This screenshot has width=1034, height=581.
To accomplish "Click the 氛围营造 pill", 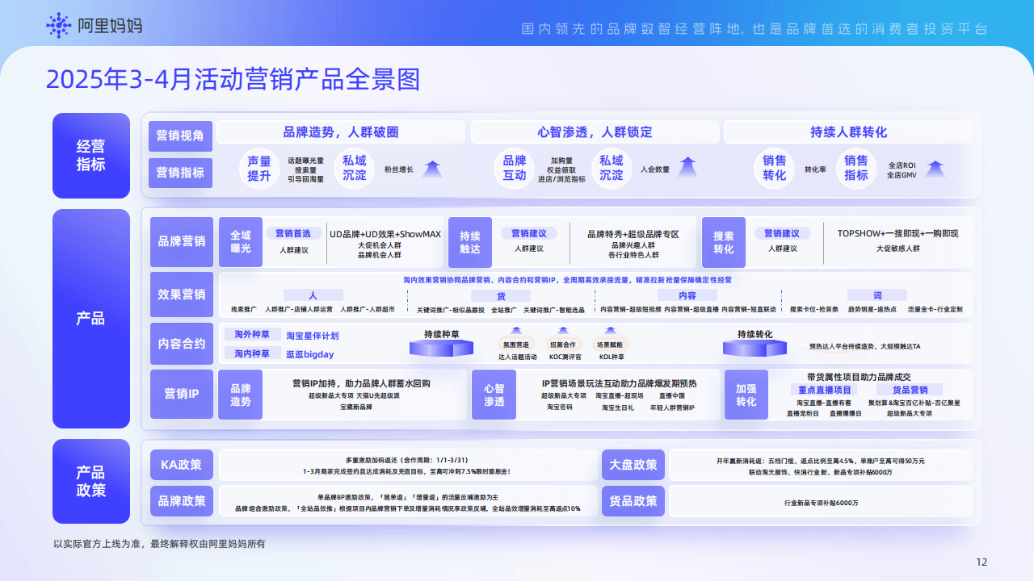I will (x=517, y=344).
